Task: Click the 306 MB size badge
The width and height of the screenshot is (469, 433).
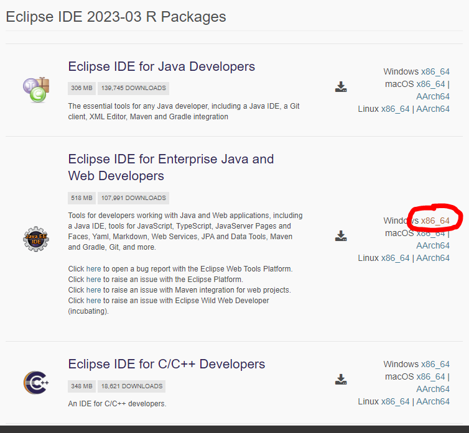Action: point(81,88)
